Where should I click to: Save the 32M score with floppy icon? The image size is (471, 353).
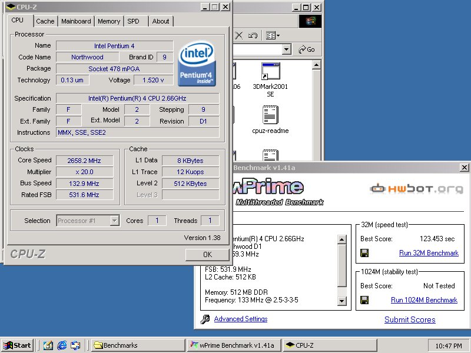364,253
